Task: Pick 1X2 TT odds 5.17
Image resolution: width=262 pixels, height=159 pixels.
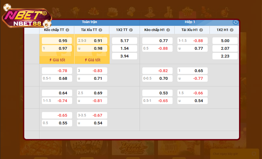Action: pyautogui.click(x=125, y=41)
